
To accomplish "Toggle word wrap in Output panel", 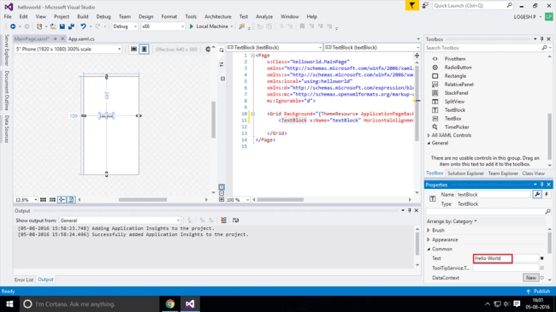I will (x=235, y=221).
